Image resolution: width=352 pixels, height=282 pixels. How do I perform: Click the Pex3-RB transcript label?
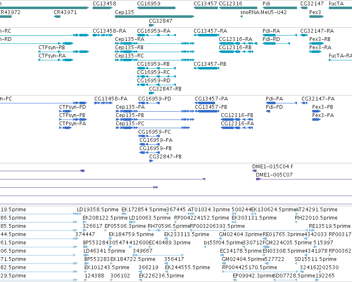(320, 39)
